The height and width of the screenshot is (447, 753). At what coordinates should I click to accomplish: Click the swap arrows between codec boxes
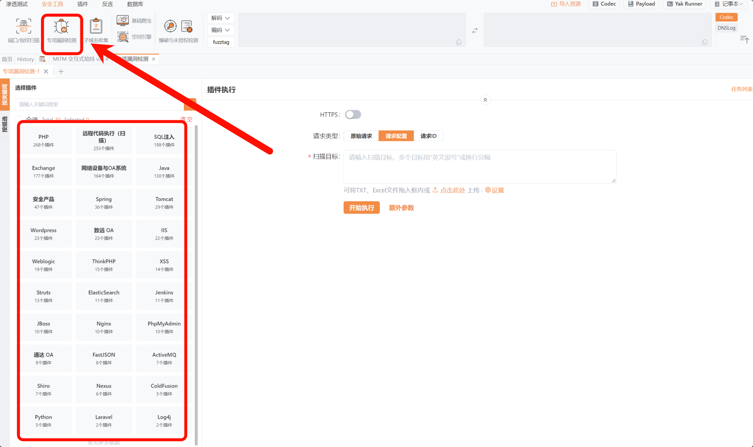(x=475, y=31)
